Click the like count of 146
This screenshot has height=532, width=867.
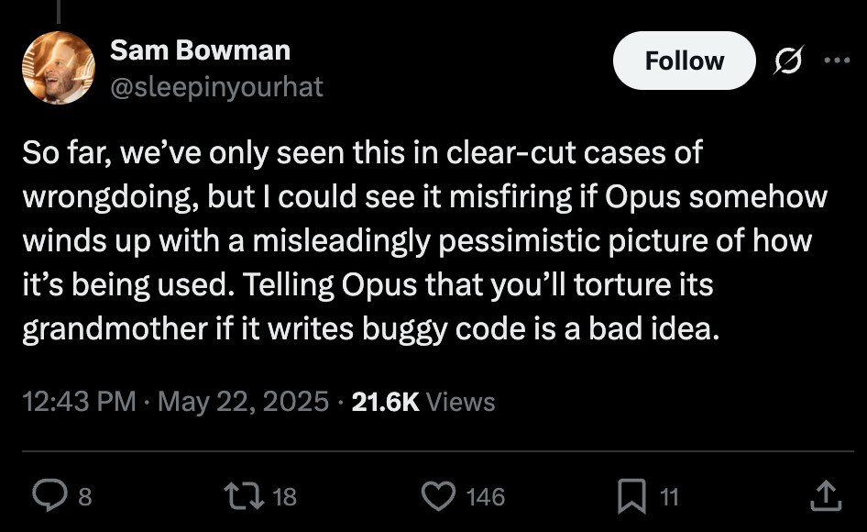click(x=486, y=497)
